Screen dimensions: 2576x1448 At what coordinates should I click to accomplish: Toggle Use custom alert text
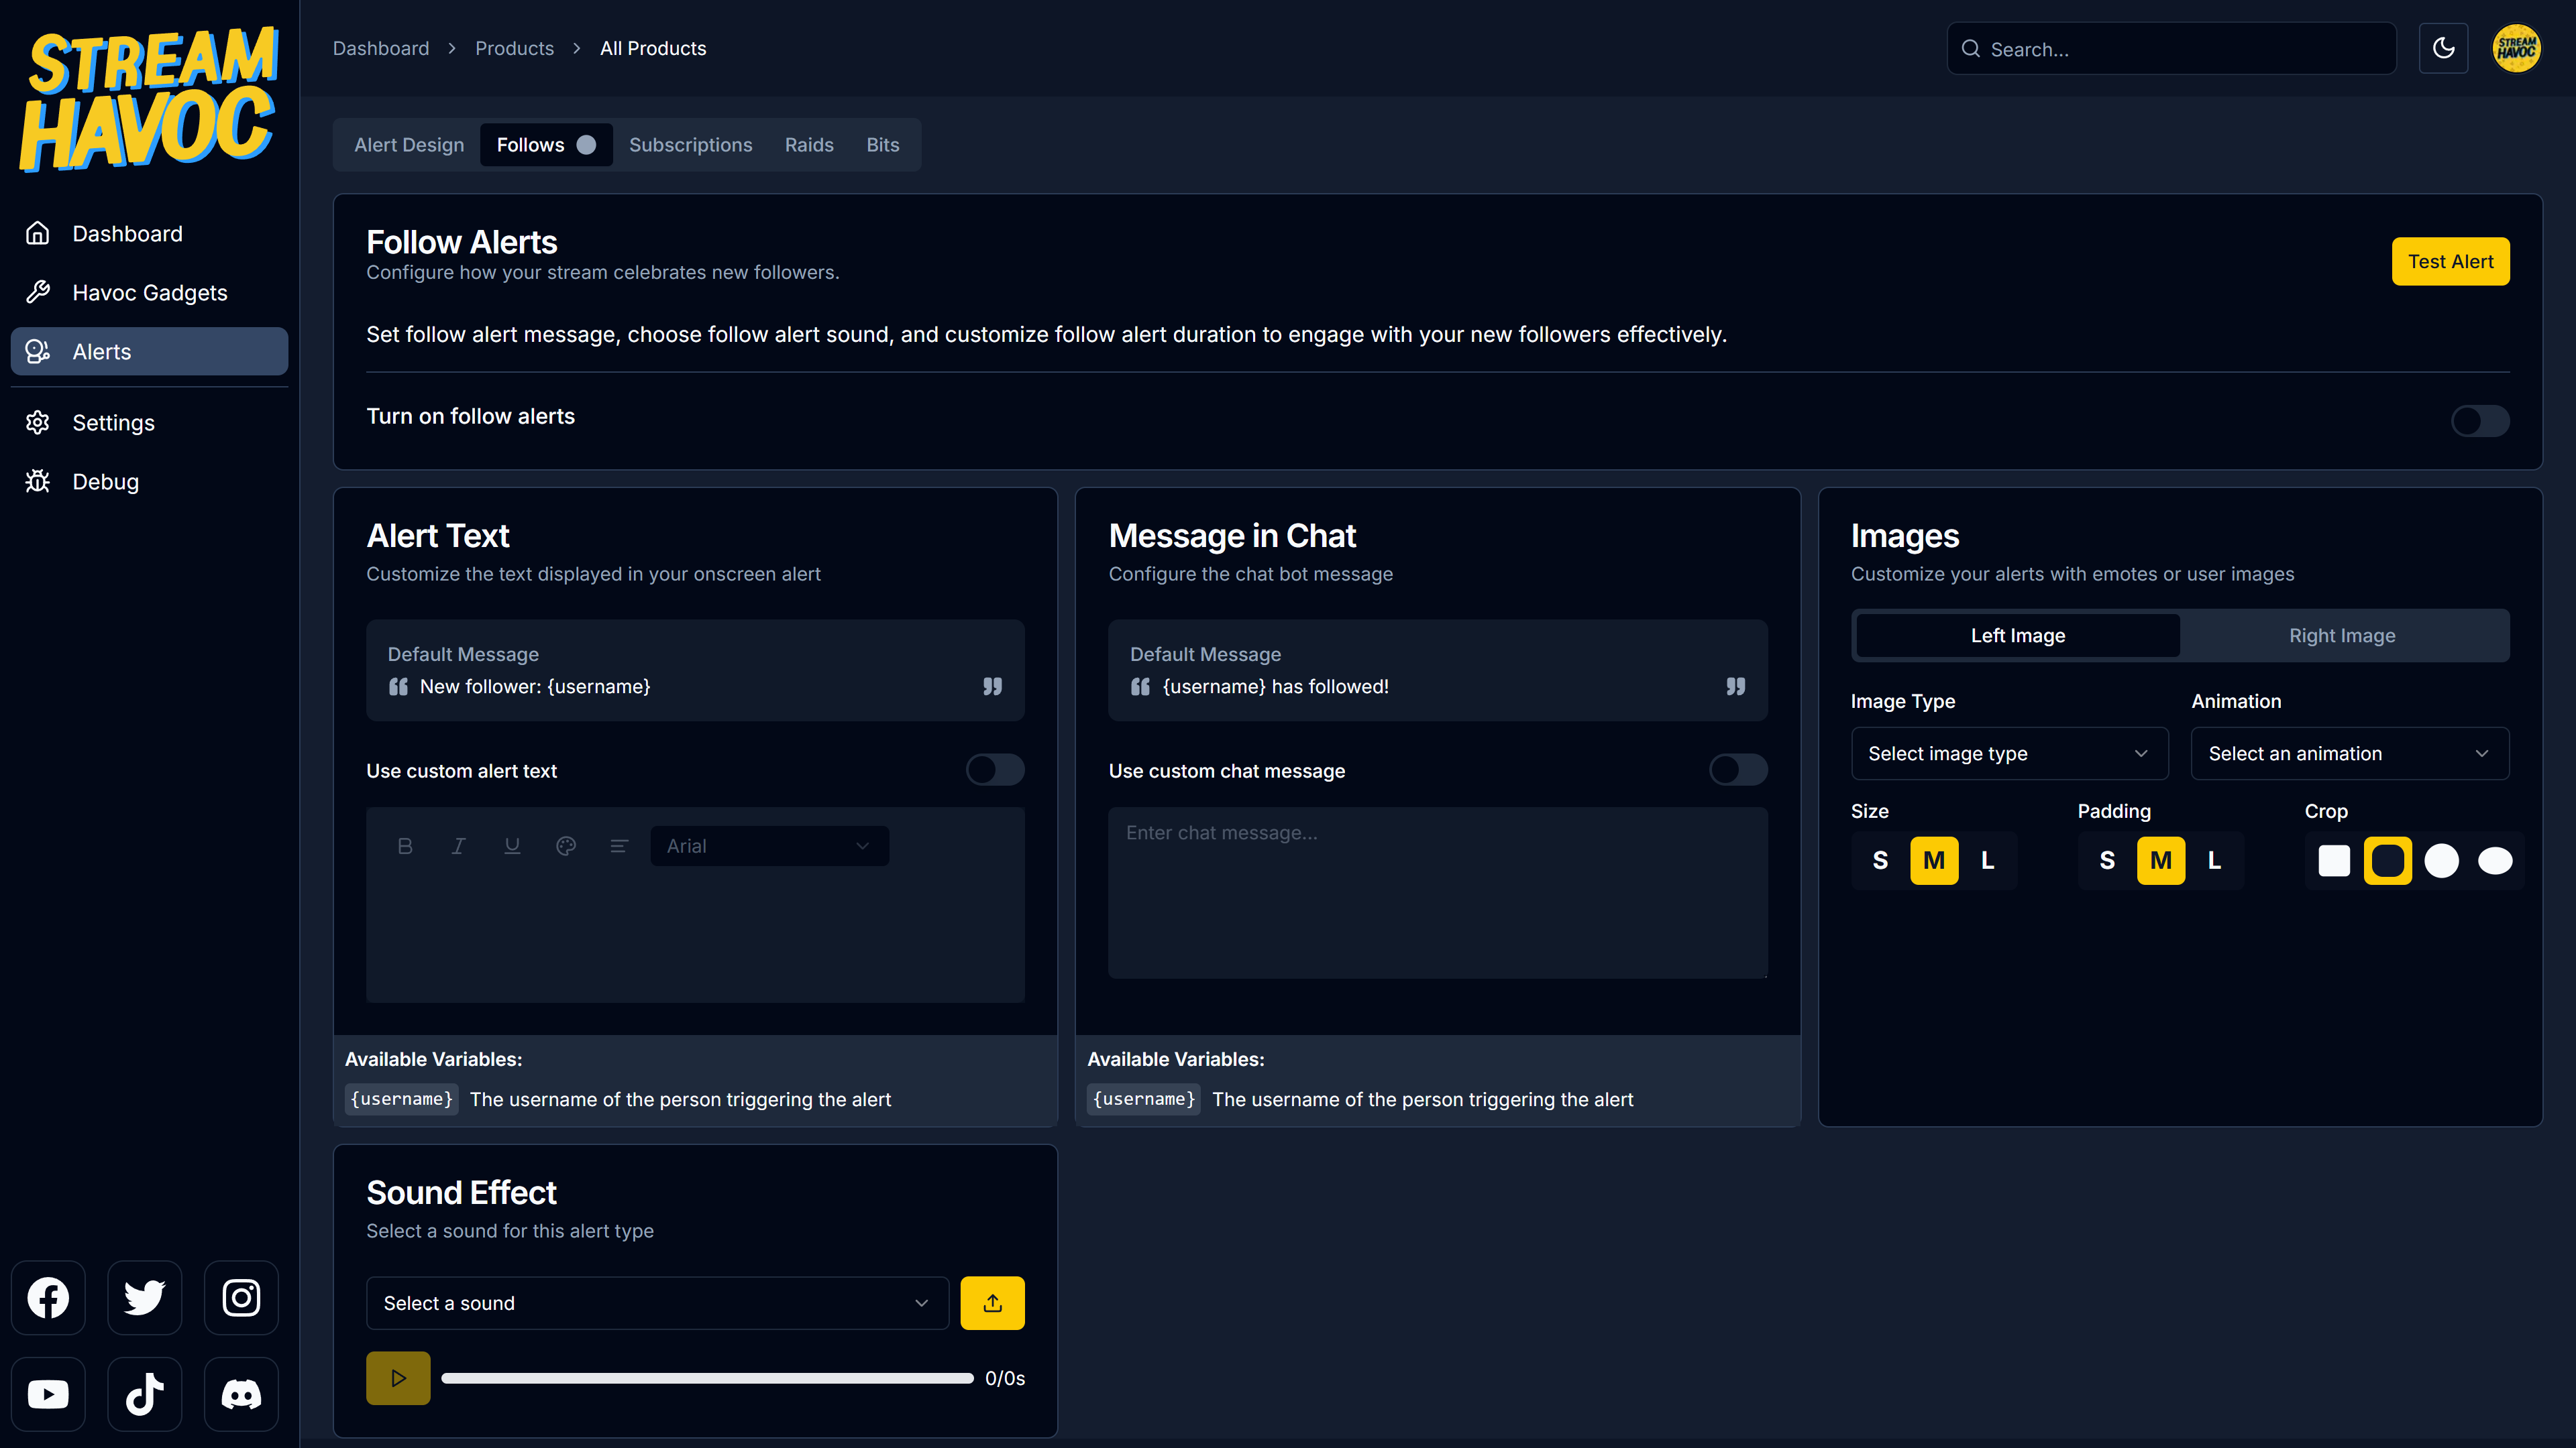(x=995, y=770)
